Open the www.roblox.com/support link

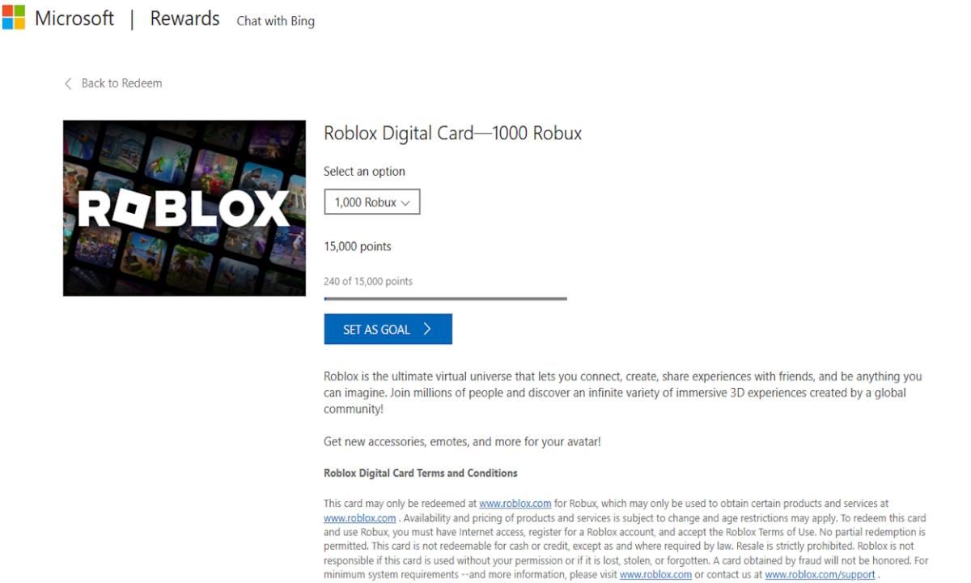coord(820,575)
